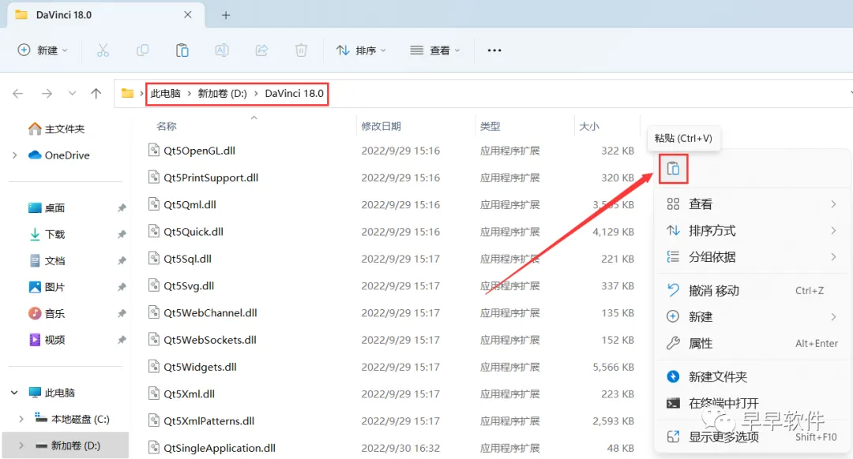The width and height of the screenshot is (853, 459).
Task: Choose 撤消 移动 from context menu
Action: click(x=753, y=290)
